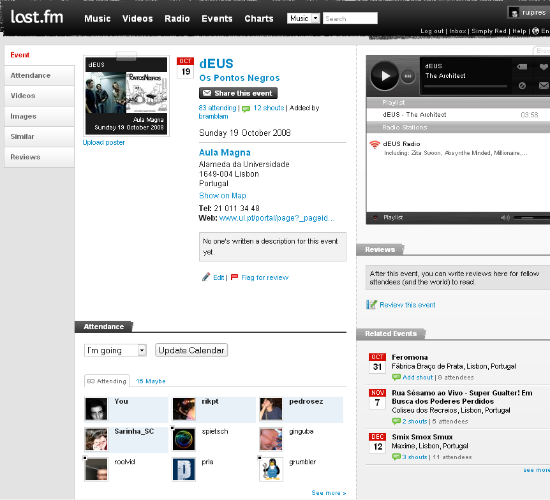Open the Aula Magna venue link

click(225, 152)
